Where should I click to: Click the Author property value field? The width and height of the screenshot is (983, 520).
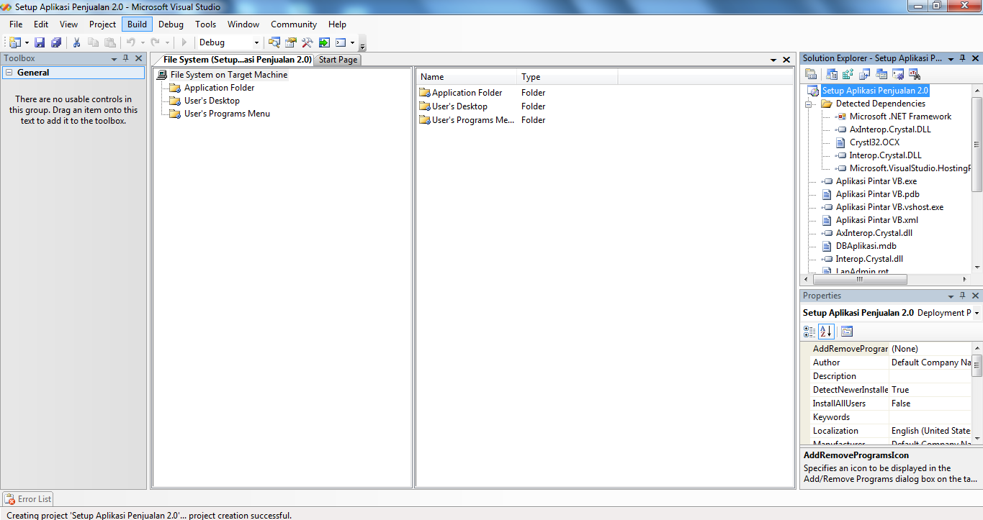click(x=930, y=362)
